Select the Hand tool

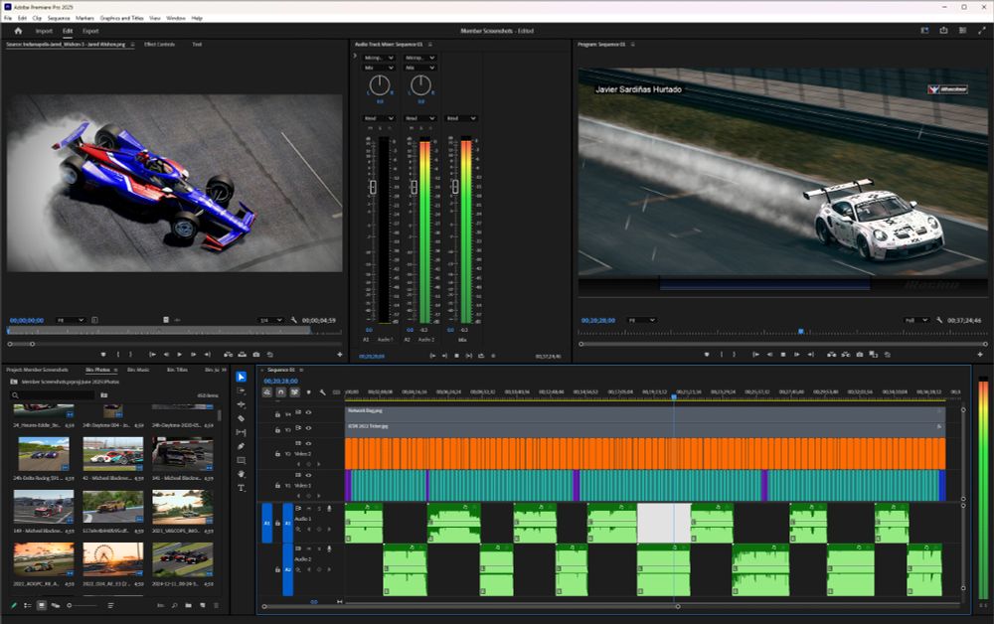[x=241, y=474]
